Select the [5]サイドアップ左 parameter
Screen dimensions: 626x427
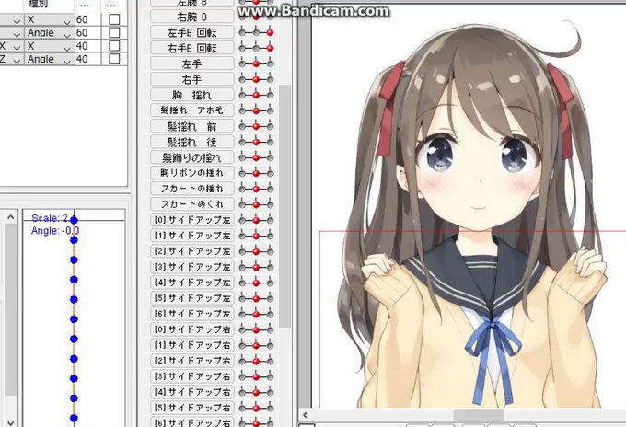pyautogui.click(x=192, y=297)
